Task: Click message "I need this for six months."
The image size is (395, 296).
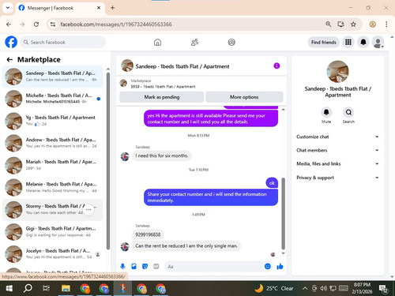Action: 162,155
